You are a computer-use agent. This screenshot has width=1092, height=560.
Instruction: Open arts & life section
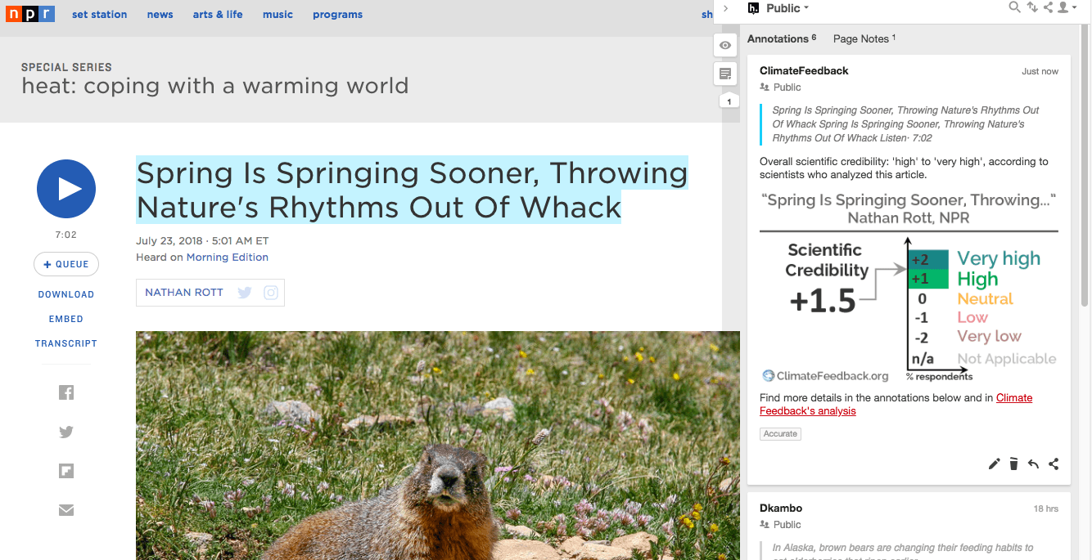pyautogui.click(x=218, y=15)
